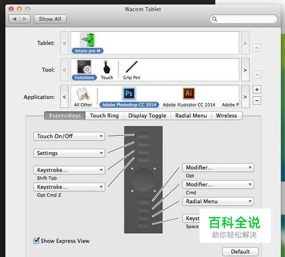Go forward with the right arrow button
Screen dimensions: 285x257
click(x=25, y=19)
